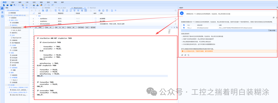
Task: Switch to the PLC_1 tab
Action: tap(34, 8)
